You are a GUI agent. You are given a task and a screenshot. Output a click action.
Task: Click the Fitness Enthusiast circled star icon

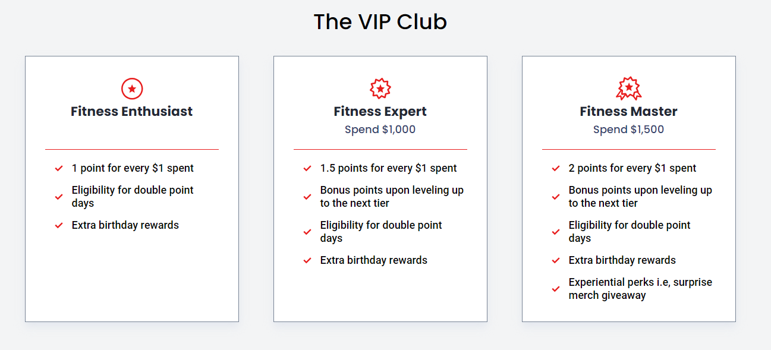(132, 89)
